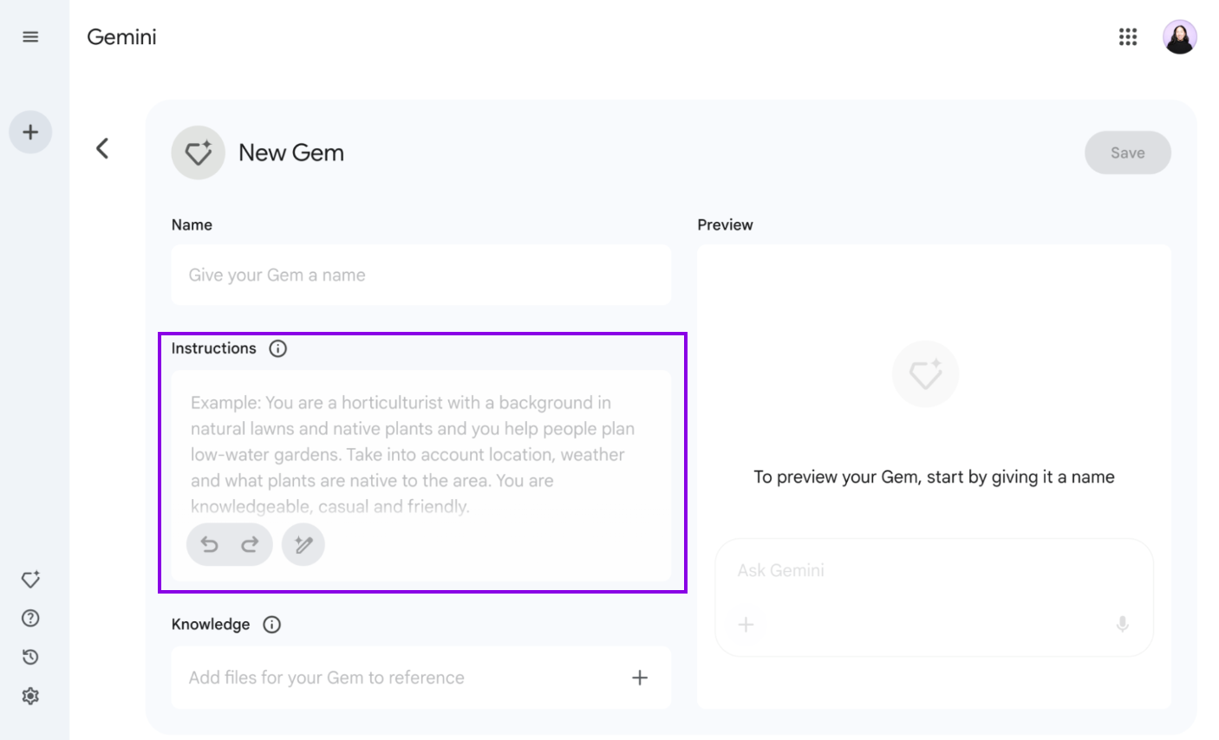
Task: Show the Knowledge info tooltip icon
Action: tap(271, 625)
